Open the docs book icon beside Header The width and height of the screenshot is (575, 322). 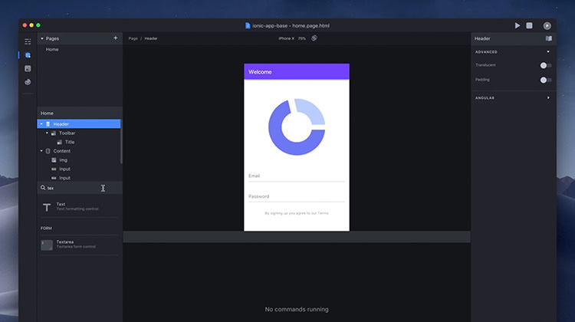pos(548,38)
